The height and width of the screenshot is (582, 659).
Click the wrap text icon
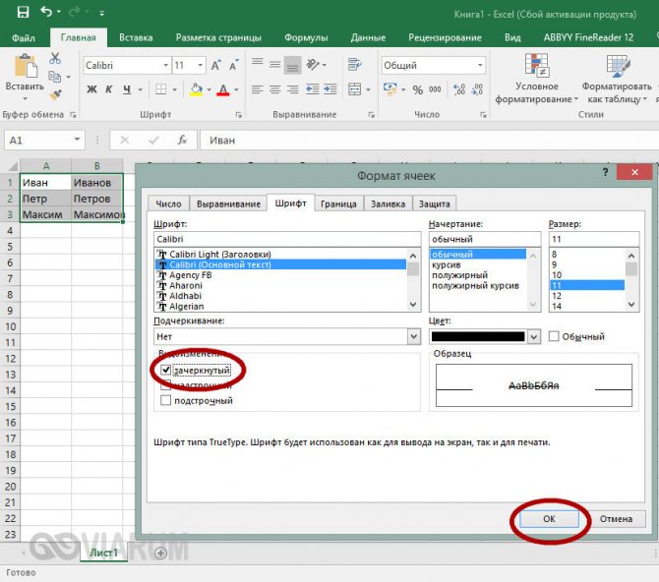pyautogui.click(x=355, y=64)
